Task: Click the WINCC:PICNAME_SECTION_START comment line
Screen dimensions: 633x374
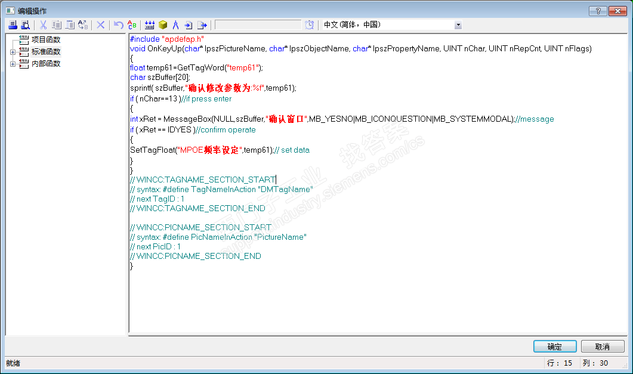Action: coord(200,227)
